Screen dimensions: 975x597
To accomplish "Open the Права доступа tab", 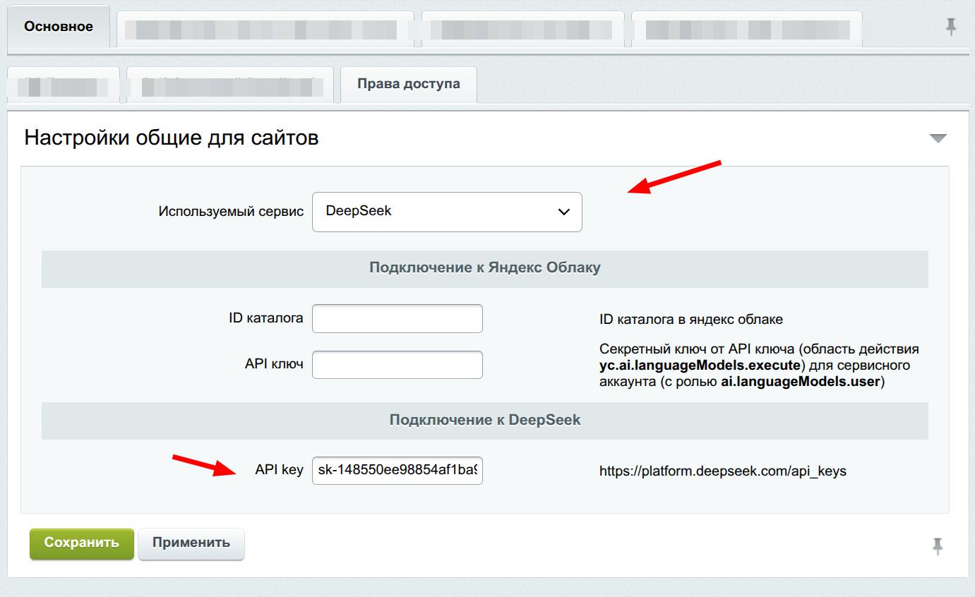I will pos(408,84).
